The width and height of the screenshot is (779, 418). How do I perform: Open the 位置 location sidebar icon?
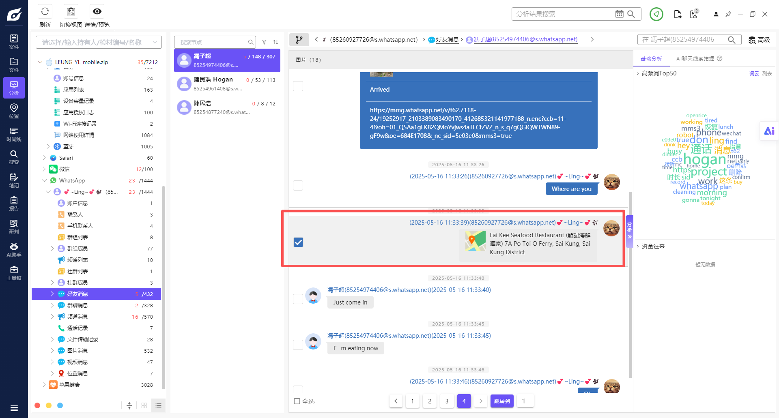(14, 111)
